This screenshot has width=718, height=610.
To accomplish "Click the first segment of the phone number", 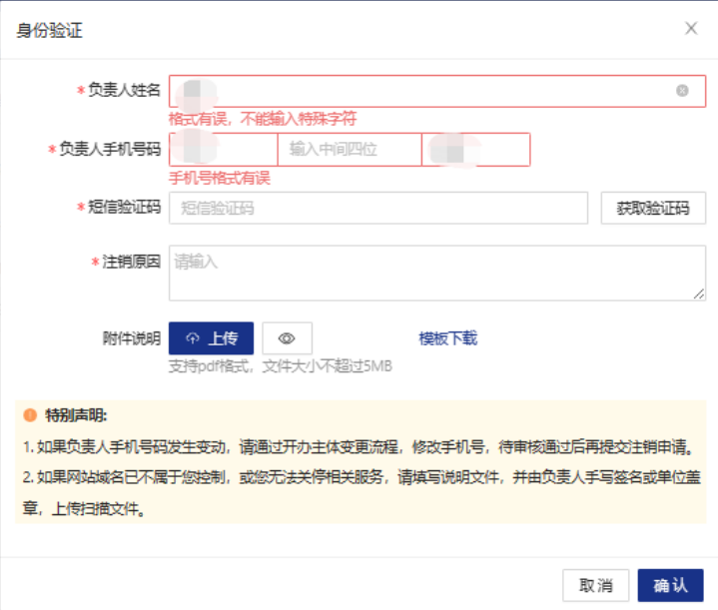I will pos(223,150).
